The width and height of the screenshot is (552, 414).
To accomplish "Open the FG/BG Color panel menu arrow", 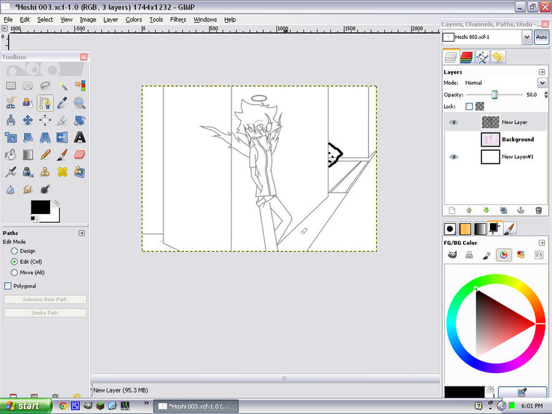I will (x=542, y=243).
